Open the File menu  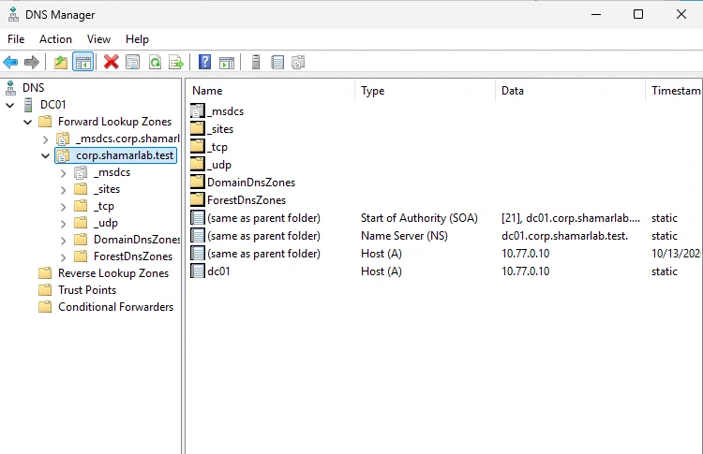coord(16,39)
